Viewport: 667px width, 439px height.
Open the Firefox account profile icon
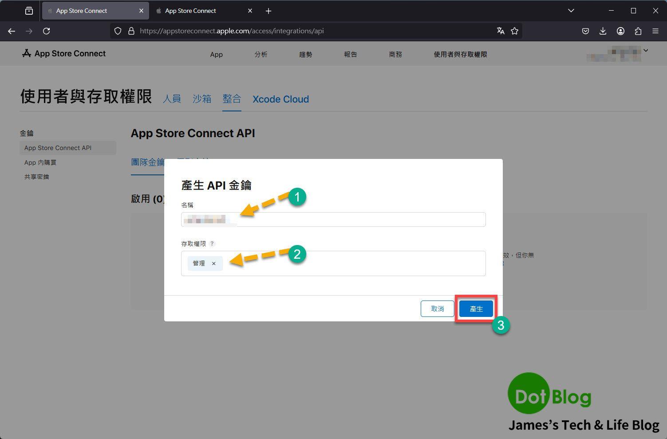tap(620, 31)
